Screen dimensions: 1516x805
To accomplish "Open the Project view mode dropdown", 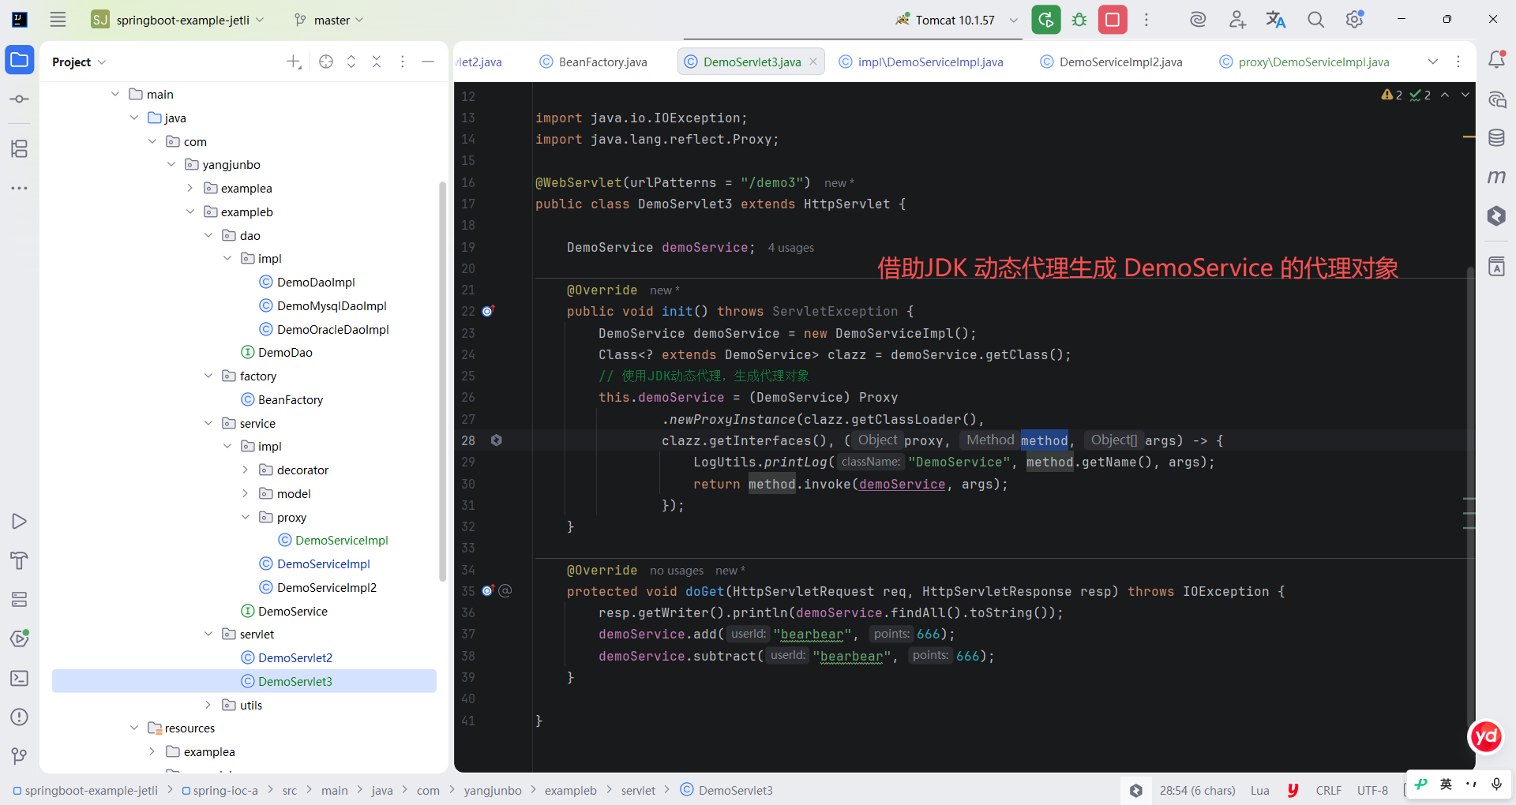I will [x=79, y=62].
